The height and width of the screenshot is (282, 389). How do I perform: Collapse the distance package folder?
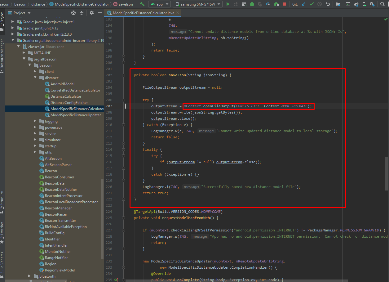pyautogui.click(x=35, y=78)
